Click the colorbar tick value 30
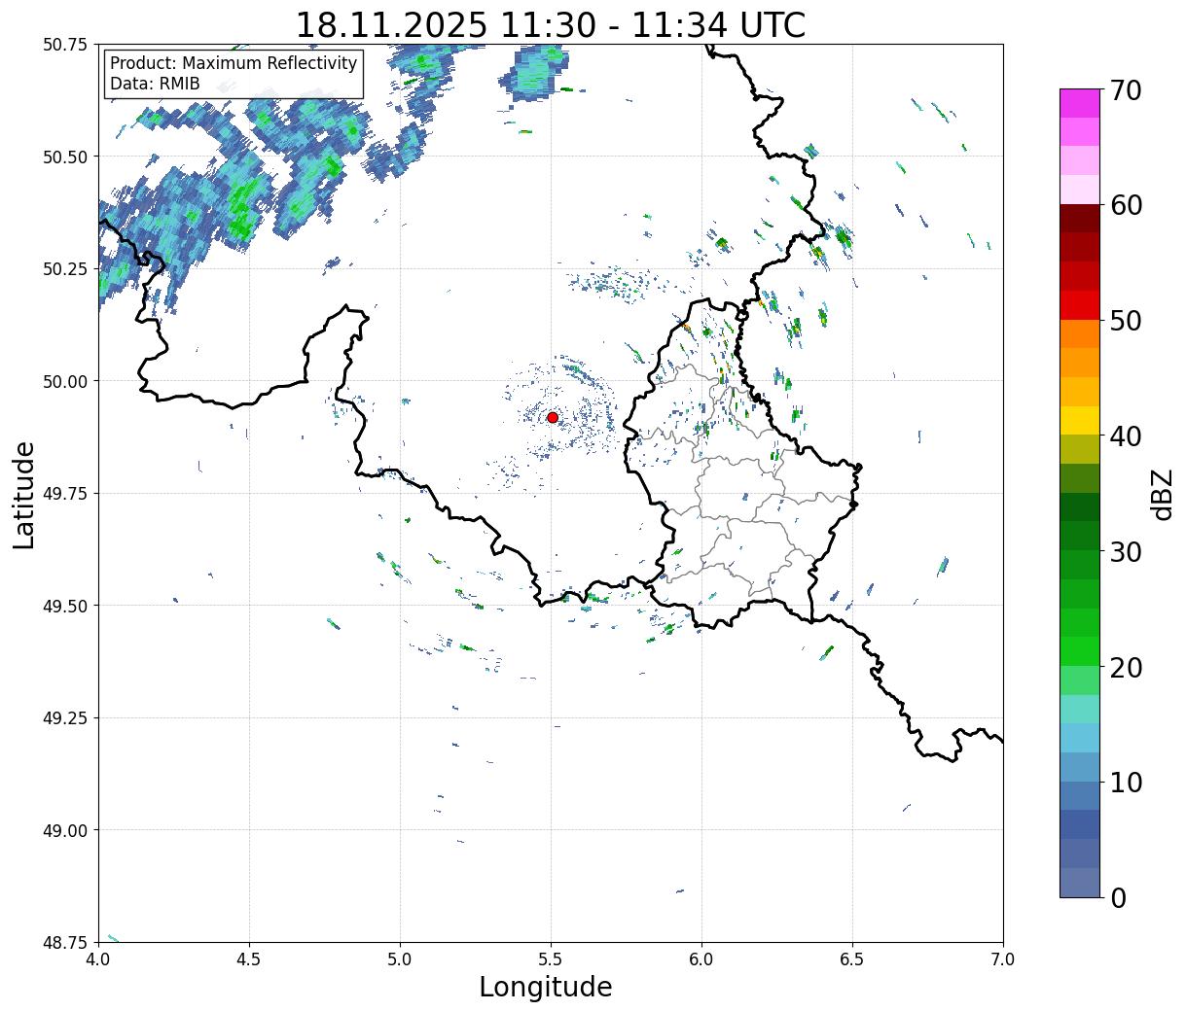Image resolution: width=1186 pixels, height=1011 pixels. 1125,552
